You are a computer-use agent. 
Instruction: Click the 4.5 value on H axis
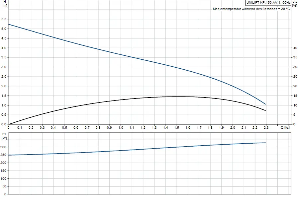pyautogui.click(x=4, y=38)
